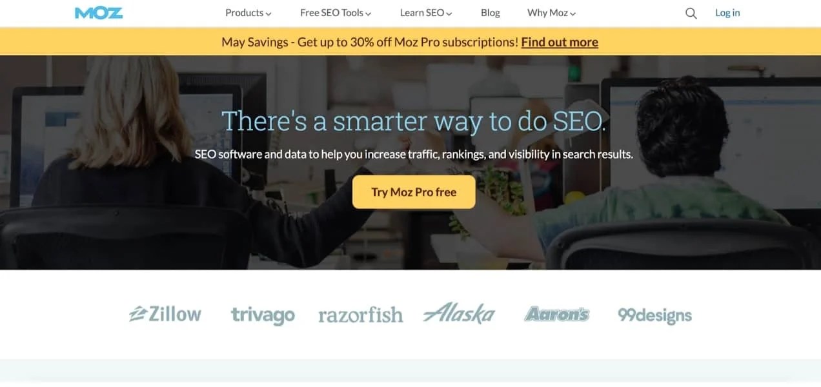Open the Why Moz dropdown chevron
This screenshot has width=821, height=387.
[573, 14]
